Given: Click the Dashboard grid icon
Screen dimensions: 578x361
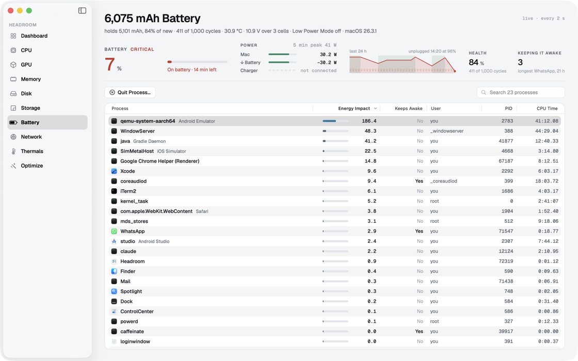Looking at the screenshot, I should coord(13,36).
